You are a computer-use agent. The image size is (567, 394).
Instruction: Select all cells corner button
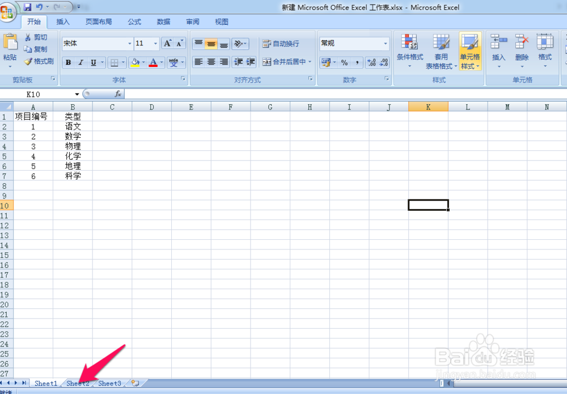pos(6,107)
